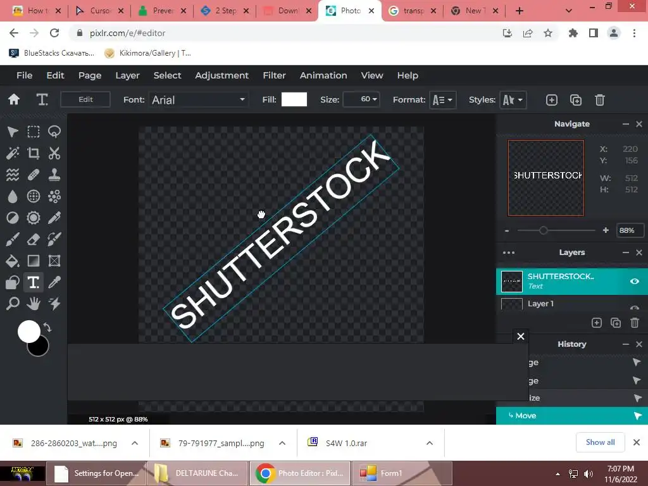Open the Edit menu
Screen dimensions: 648x486
56,75
